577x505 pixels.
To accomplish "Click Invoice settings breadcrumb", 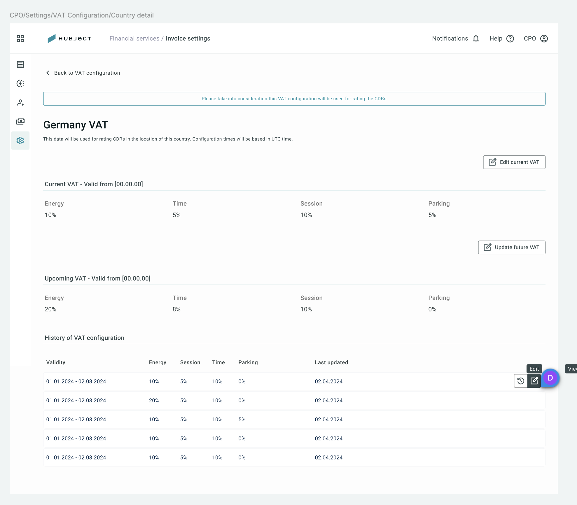I will point(188,38).
